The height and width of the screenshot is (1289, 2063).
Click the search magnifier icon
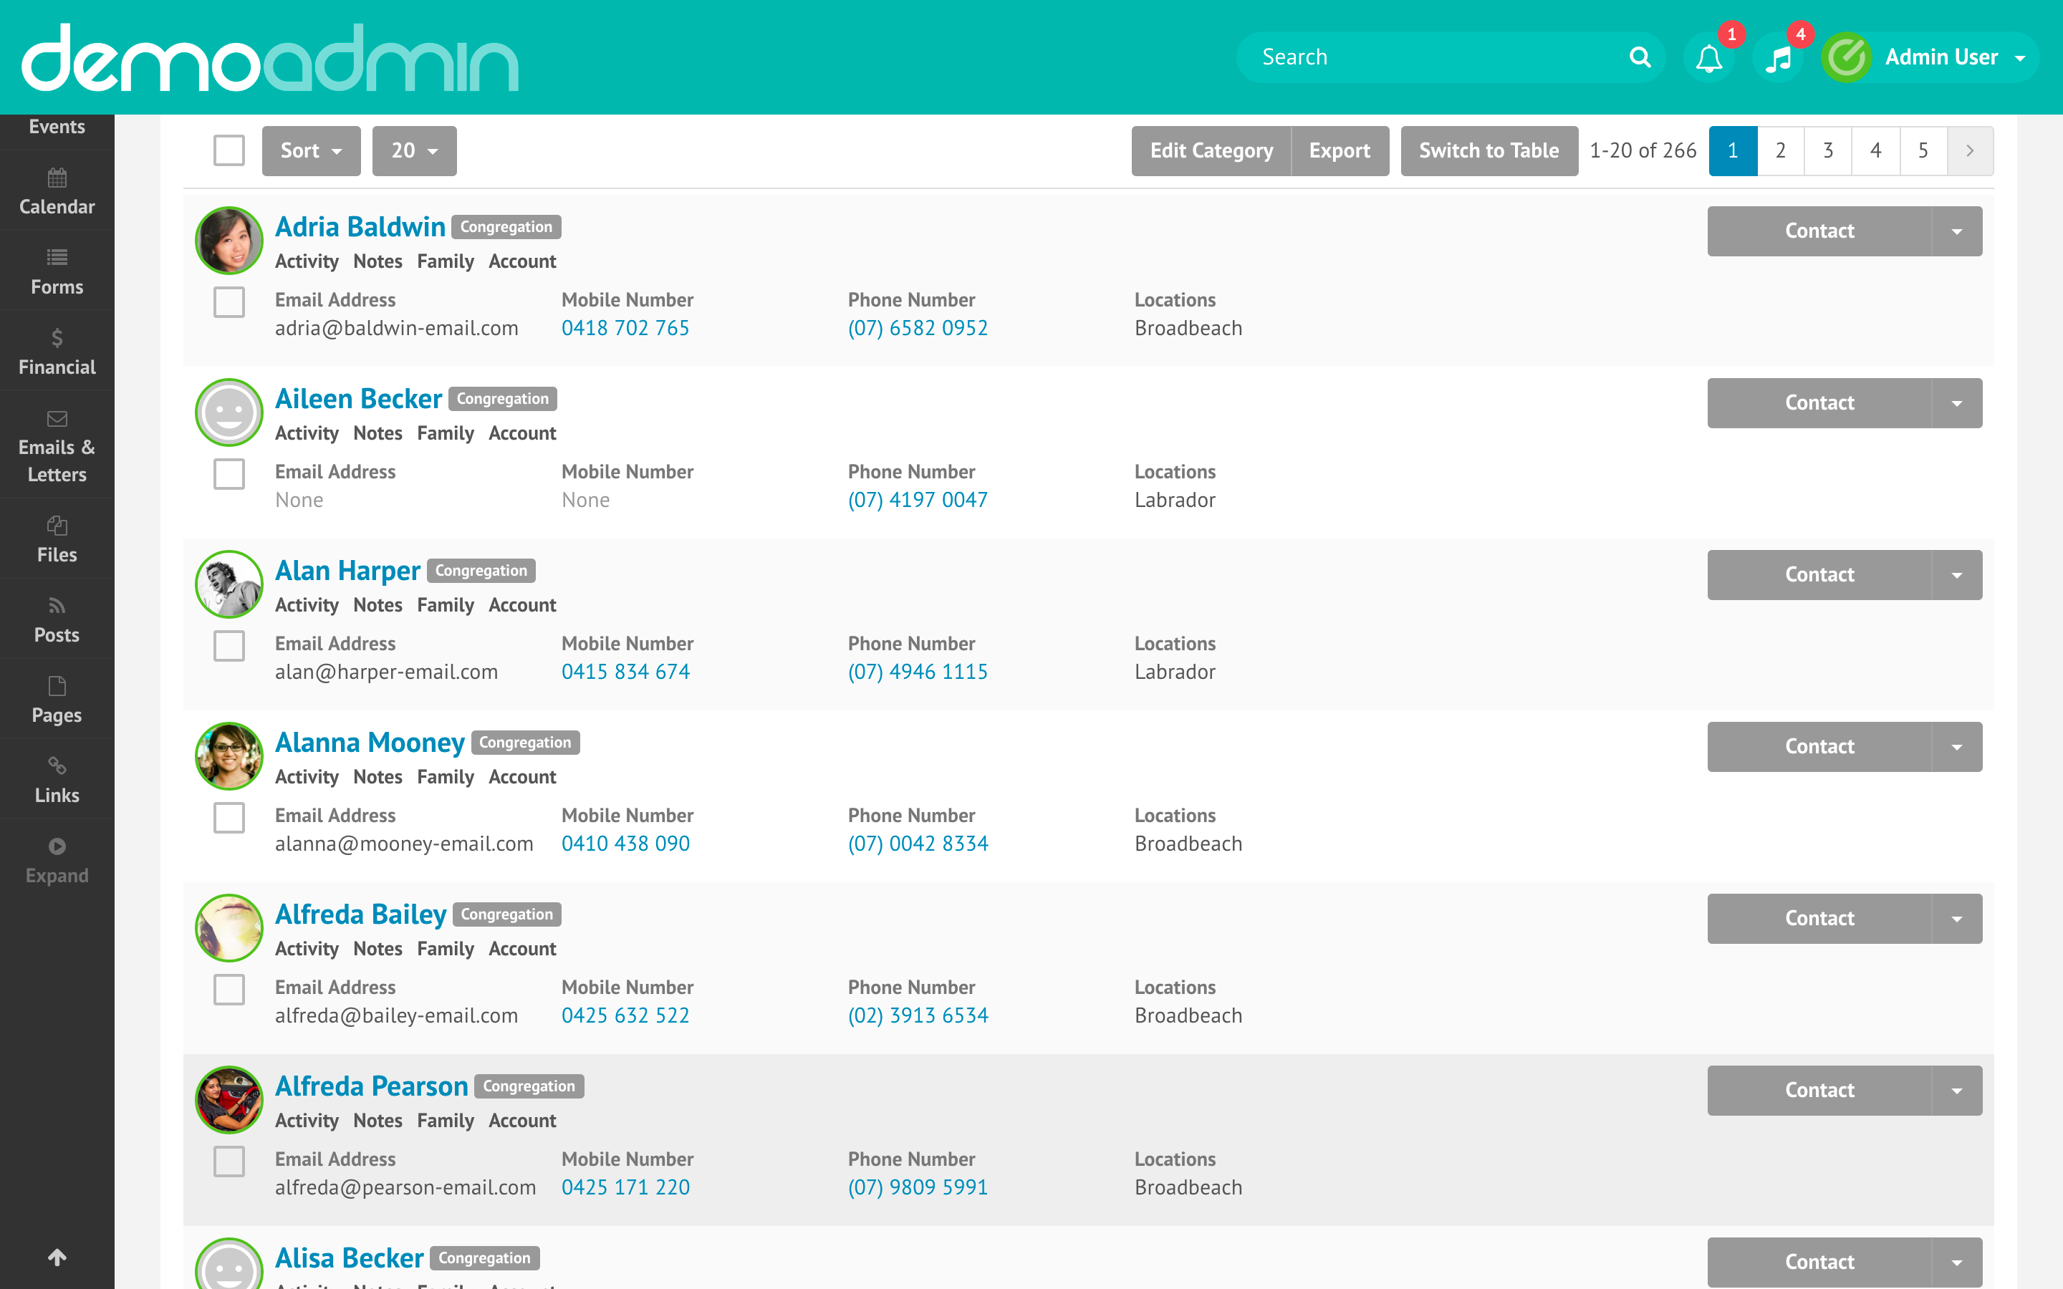[x=1640, y=57]
